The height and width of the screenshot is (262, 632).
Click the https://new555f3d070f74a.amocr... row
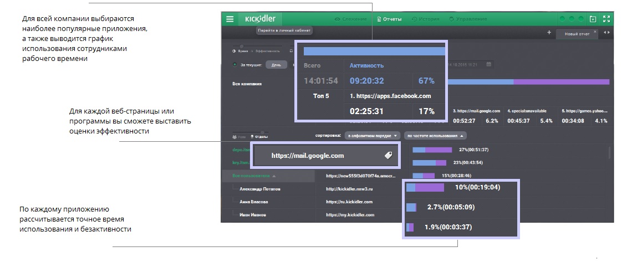(x=360, y=176)
